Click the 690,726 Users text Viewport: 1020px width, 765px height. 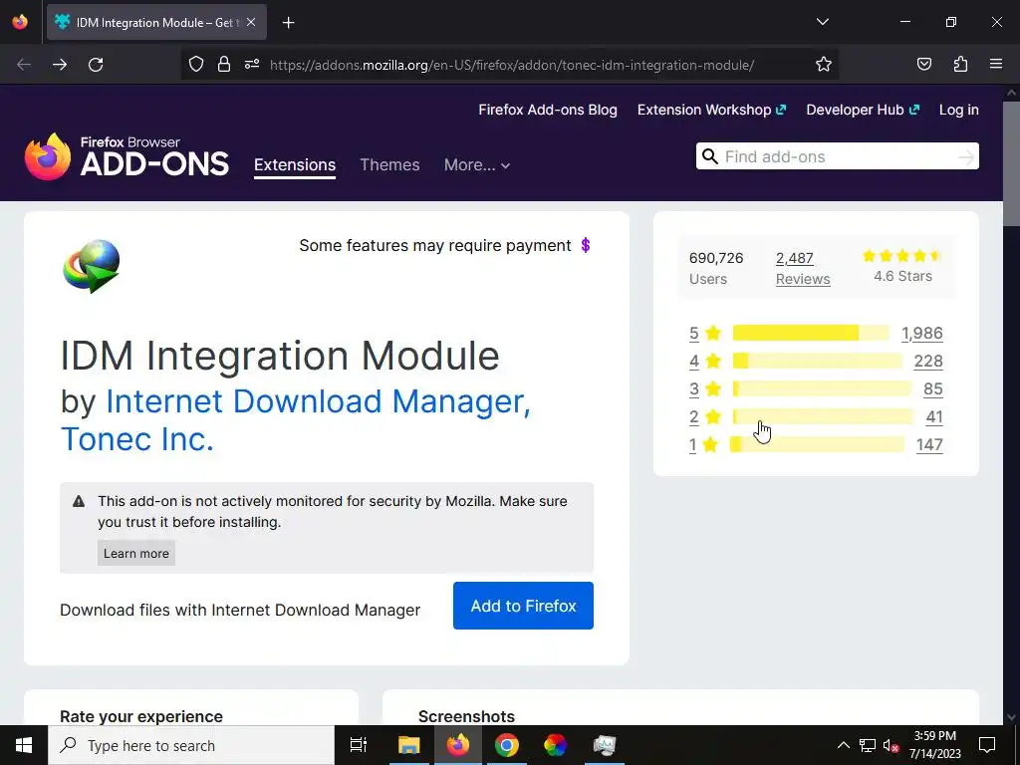(x=716, y=268)
